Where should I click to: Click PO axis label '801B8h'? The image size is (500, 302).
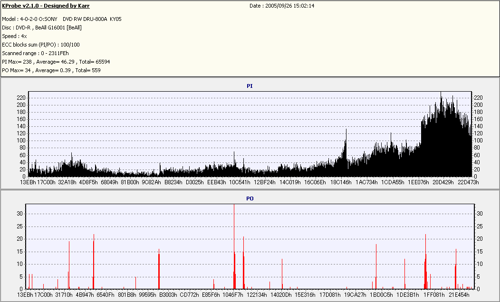click(x=126, y=295)
